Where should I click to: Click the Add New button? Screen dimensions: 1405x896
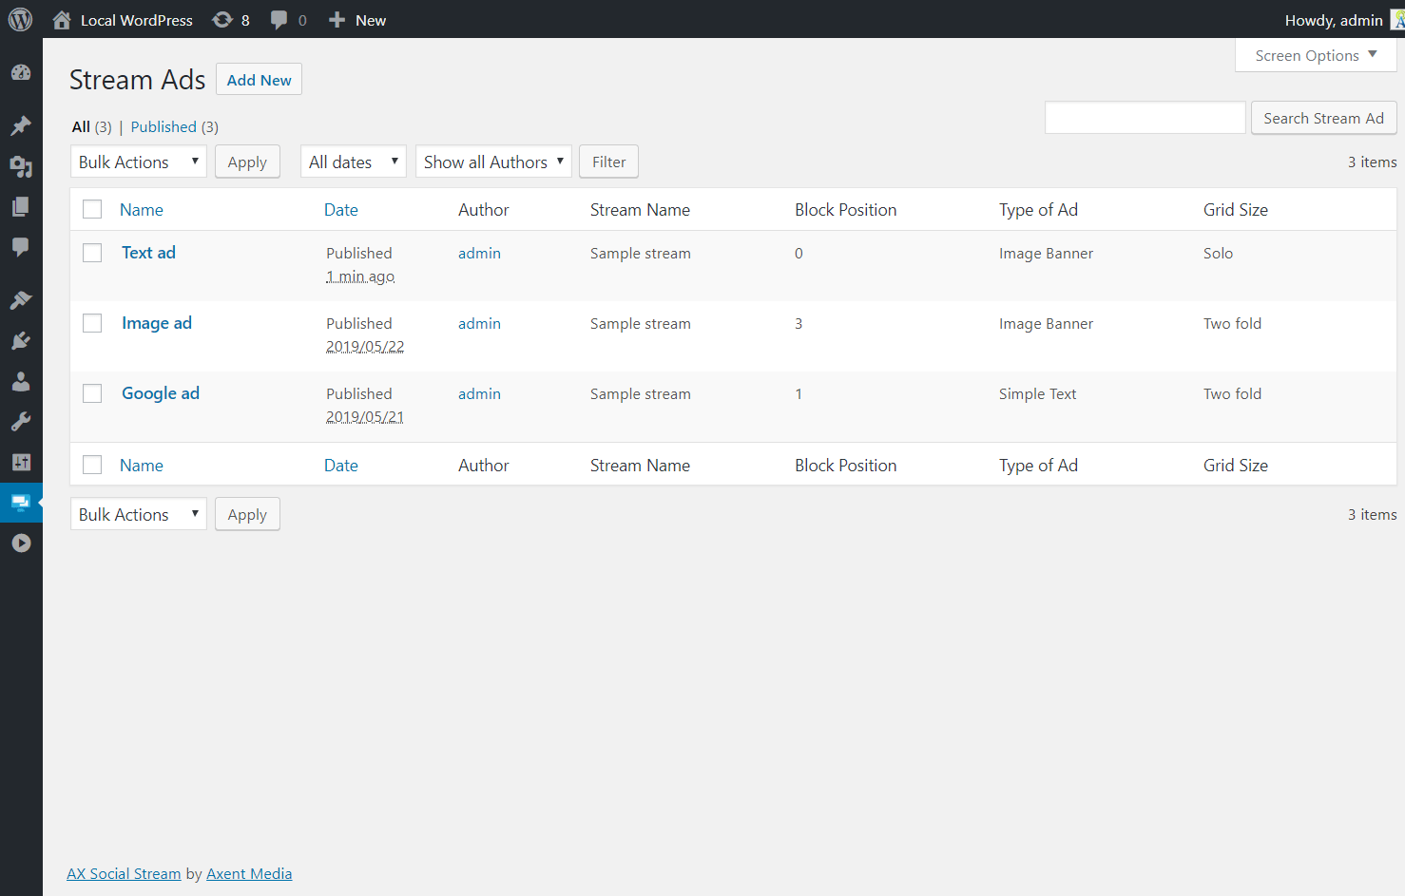(x=259, y=80)
